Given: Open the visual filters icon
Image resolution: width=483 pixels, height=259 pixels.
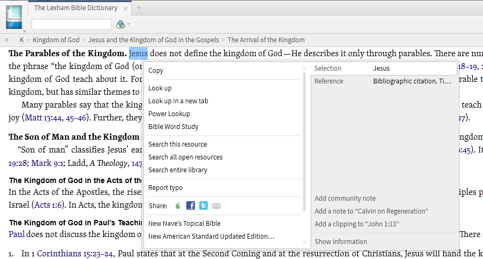Looking at the screenshot, I should (120, 24).
